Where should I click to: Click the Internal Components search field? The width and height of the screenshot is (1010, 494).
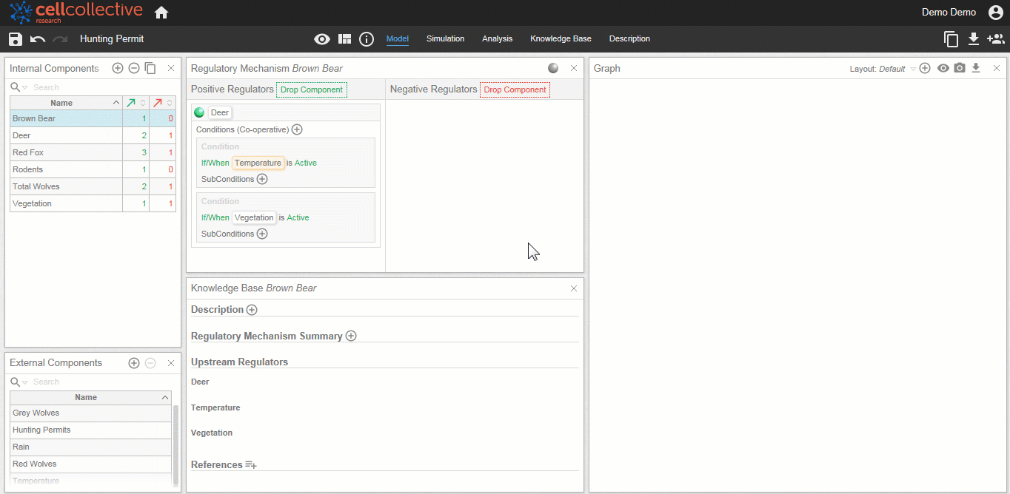(102, 87)
